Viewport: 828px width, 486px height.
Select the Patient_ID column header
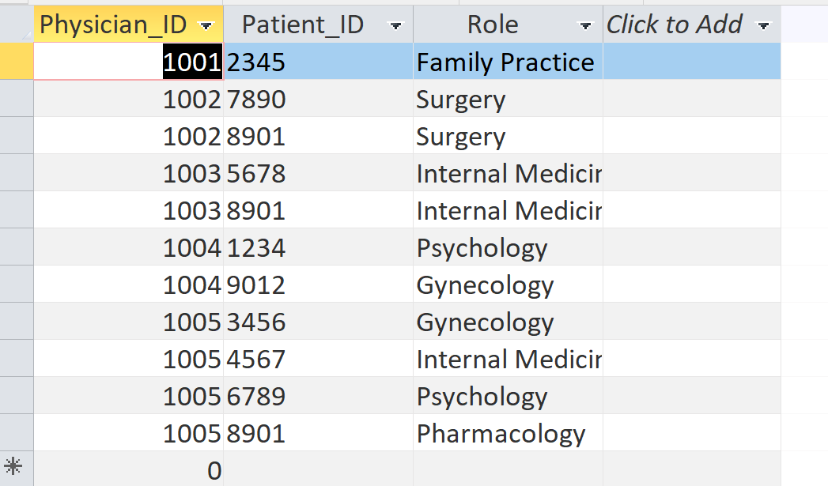point(303,25)
